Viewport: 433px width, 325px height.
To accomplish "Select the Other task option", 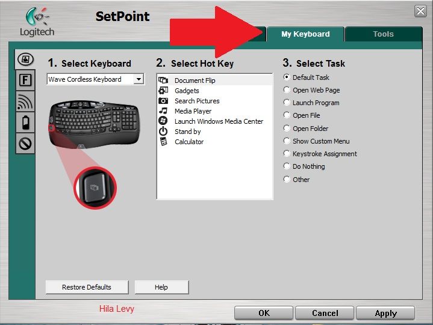I will [x=287, y=179].
